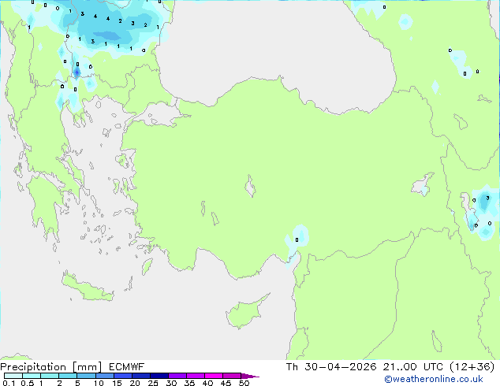The image size is (500, 386).
Task: Click the over-50 mm arrow tip of legend
Action: point(250,376)
